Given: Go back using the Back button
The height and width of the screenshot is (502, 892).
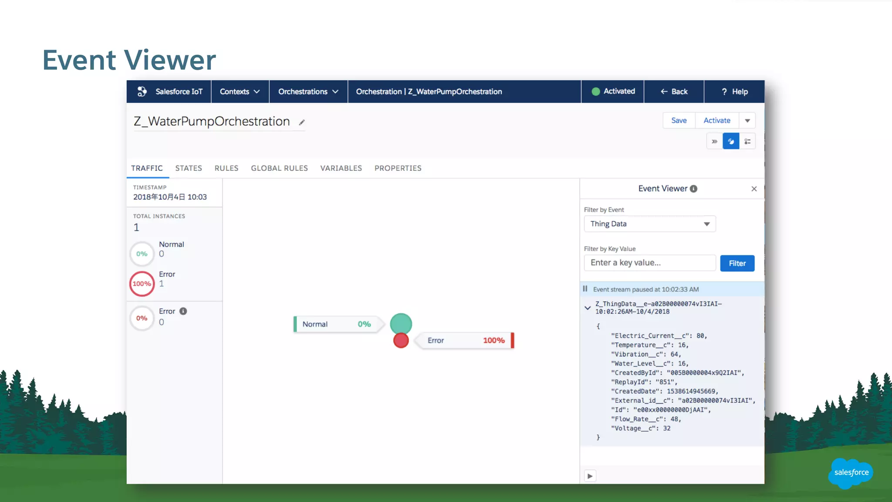Looking at the screenshot, I should pos(674,92).
